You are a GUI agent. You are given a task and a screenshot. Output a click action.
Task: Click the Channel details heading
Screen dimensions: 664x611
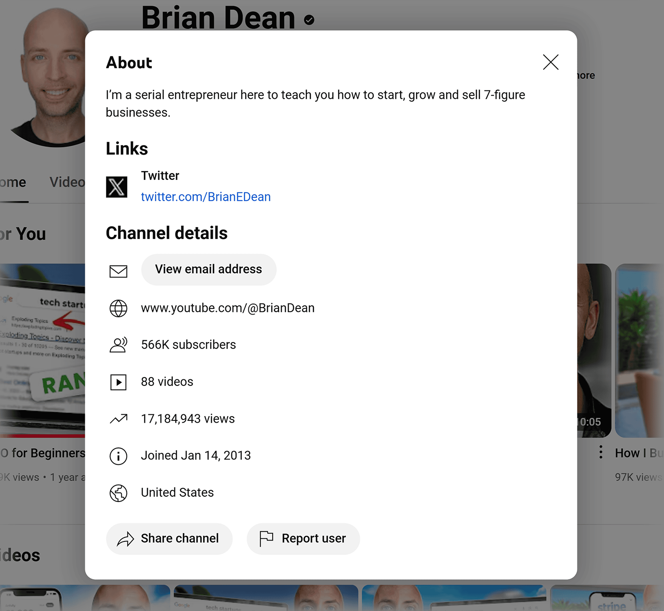[x=166, y=233]
